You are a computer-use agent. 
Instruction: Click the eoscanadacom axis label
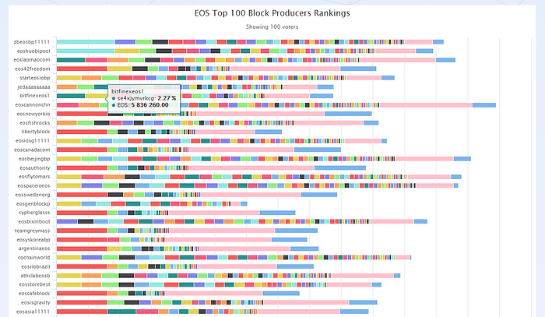click(32, 150)
